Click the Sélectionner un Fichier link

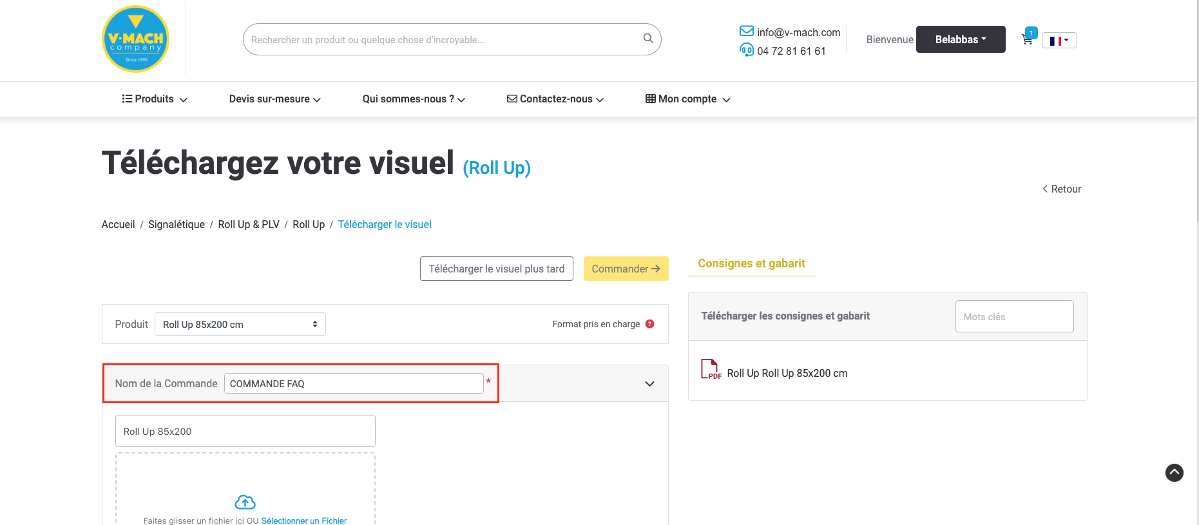pos(303,520)
